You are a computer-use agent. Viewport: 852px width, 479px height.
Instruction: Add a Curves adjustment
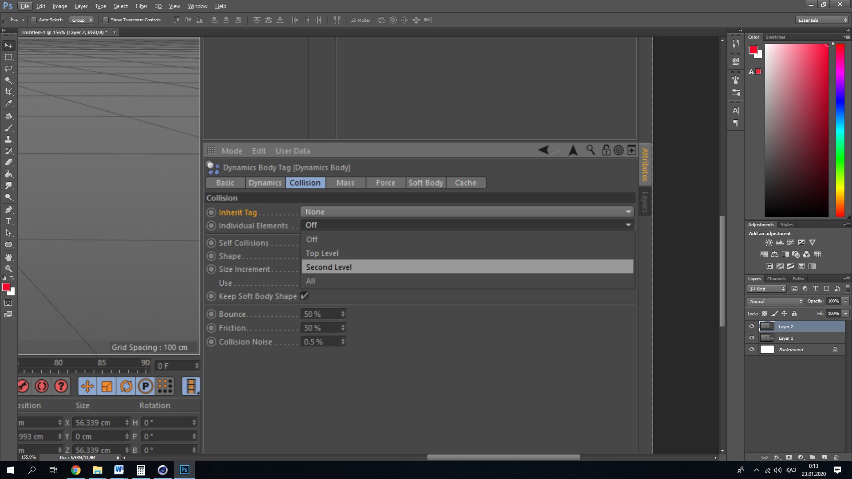[790, 243]
